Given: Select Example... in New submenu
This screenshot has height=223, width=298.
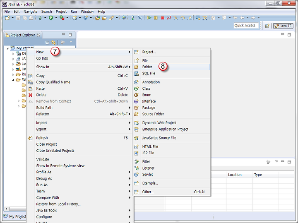Looking at the screenshot, I should click(171, 183).
